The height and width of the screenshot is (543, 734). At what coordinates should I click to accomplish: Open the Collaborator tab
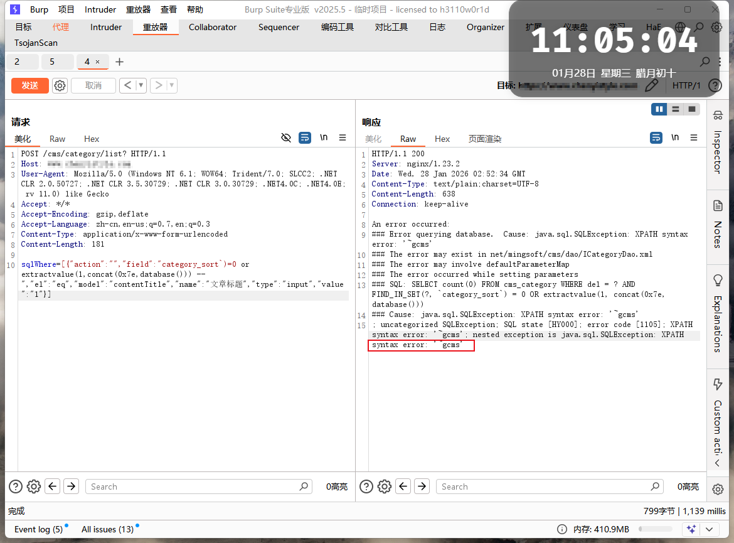click(x=213, y=27)
